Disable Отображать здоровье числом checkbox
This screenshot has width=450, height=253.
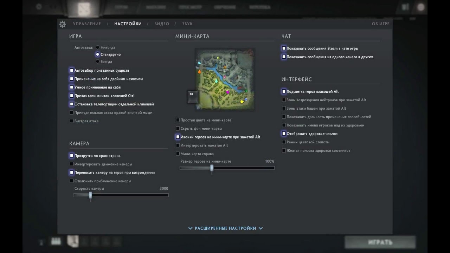tap(284, 134)
